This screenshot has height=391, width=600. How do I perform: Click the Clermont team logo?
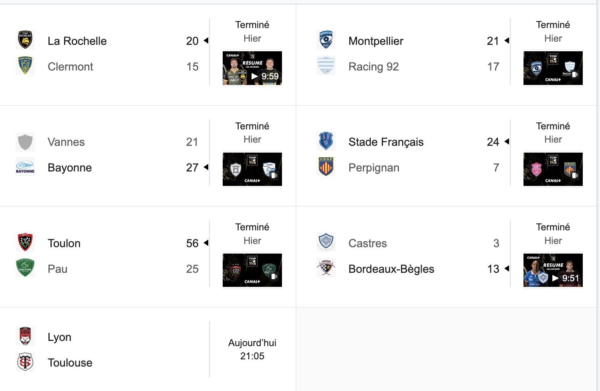(x=25, y=66)
